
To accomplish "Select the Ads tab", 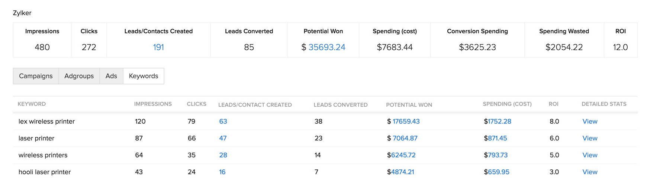I will [x=111, y=76].
